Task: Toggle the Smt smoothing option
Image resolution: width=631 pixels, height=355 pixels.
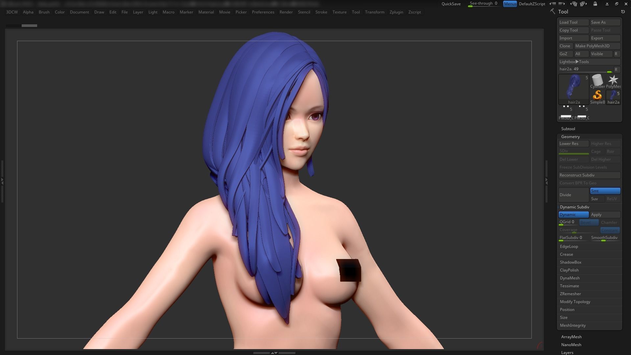Action: (605, 191)
